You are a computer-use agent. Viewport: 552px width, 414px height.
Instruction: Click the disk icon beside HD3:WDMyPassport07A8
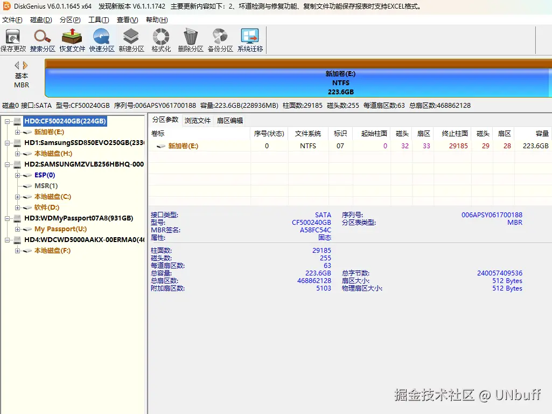coord(17,218)
